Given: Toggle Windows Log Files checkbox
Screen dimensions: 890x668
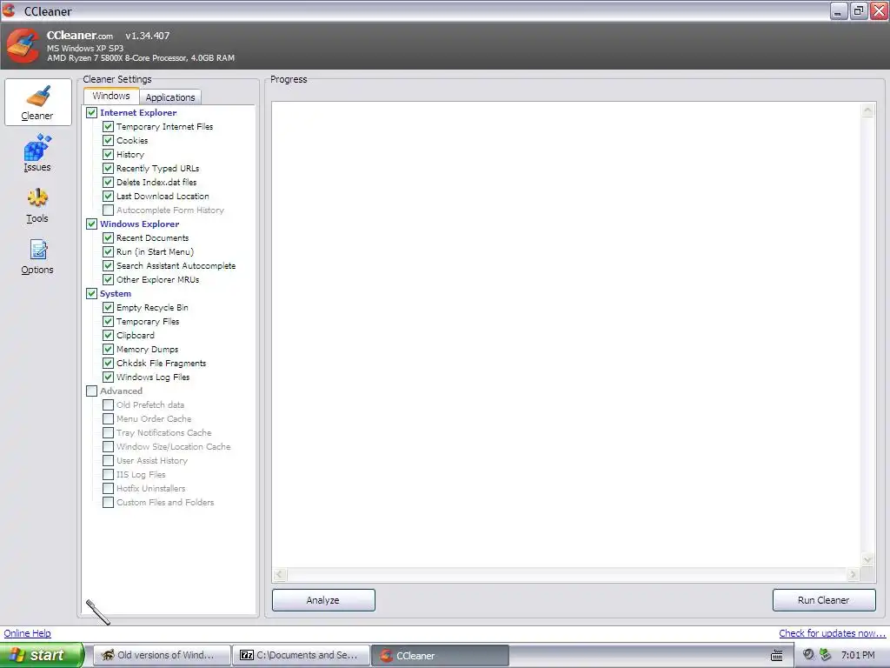Looking at the screenshot, I should [108, 377].
